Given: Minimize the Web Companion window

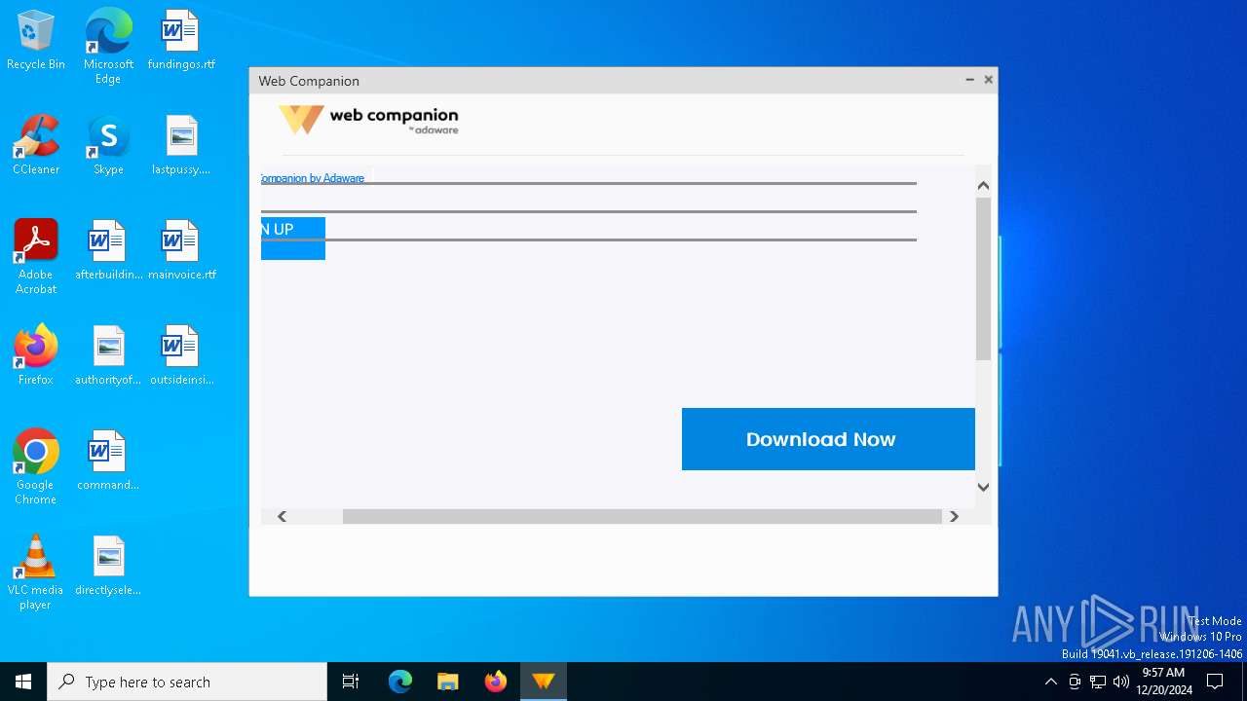Looking at the screenshot, I should 969,80.
